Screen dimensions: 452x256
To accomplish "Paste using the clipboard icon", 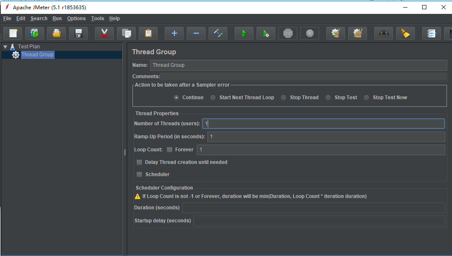I will click(148, 34).
